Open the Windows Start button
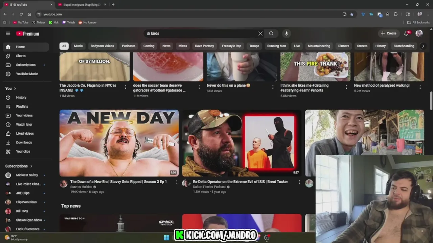Screen dimensions: 433x243 166,238
